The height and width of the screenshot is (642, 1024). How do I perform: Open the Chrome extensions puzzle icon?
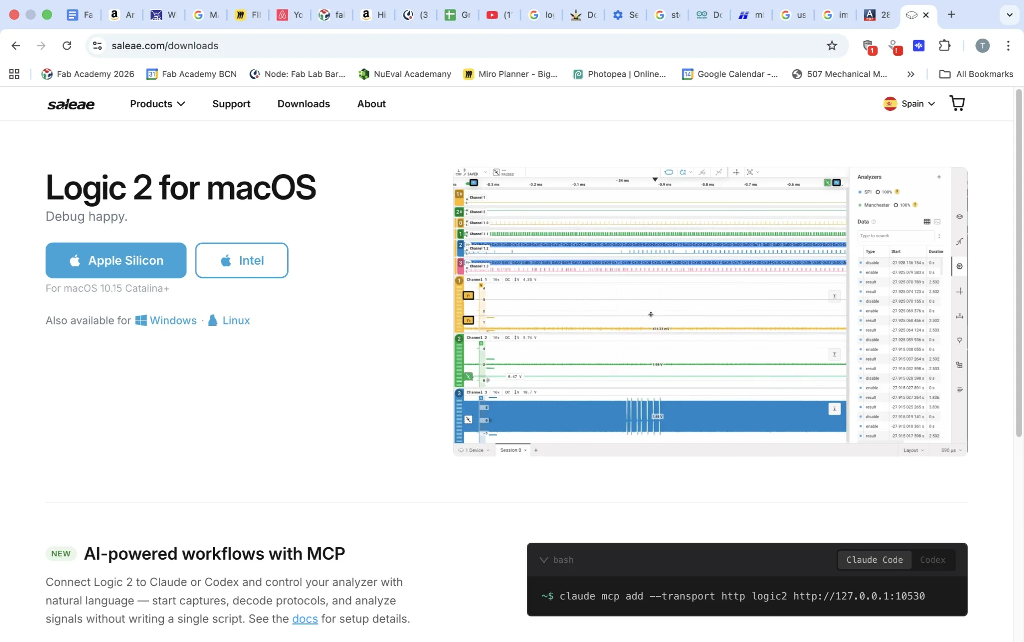point(944,46)
